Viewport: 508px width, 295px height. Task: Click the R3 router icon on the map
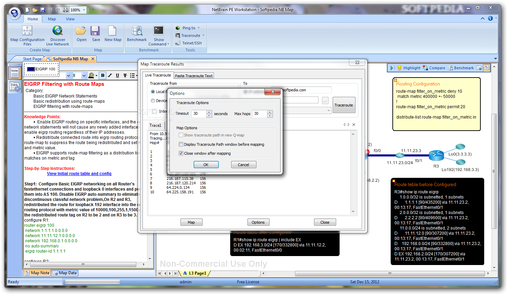pyautogui.click(x=436, y=155)
